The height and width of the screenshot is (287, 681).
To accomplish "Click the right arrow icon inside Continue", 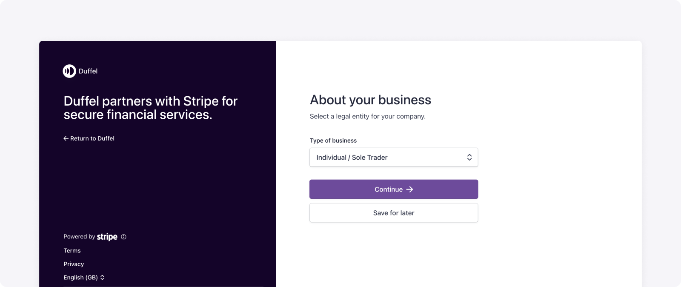I will tap(409, 189).
